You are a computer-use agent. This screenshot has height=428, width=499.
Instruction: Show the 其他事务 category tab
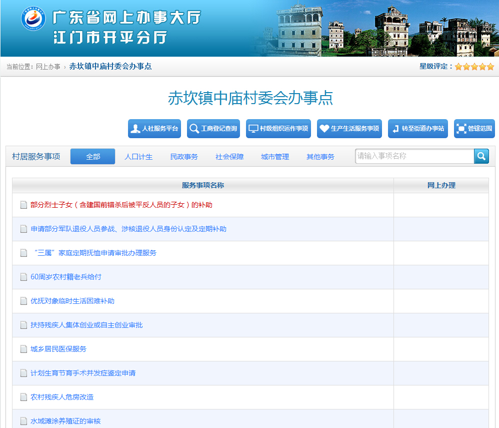click(320, 157)
